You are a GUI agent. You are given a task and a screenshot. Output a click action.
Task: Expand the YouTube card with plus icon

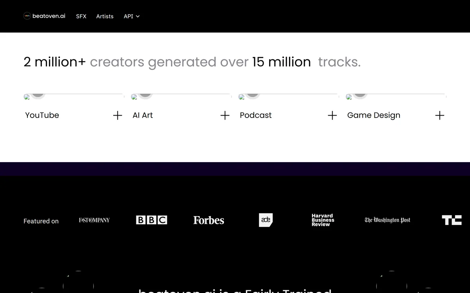[117, 115]
